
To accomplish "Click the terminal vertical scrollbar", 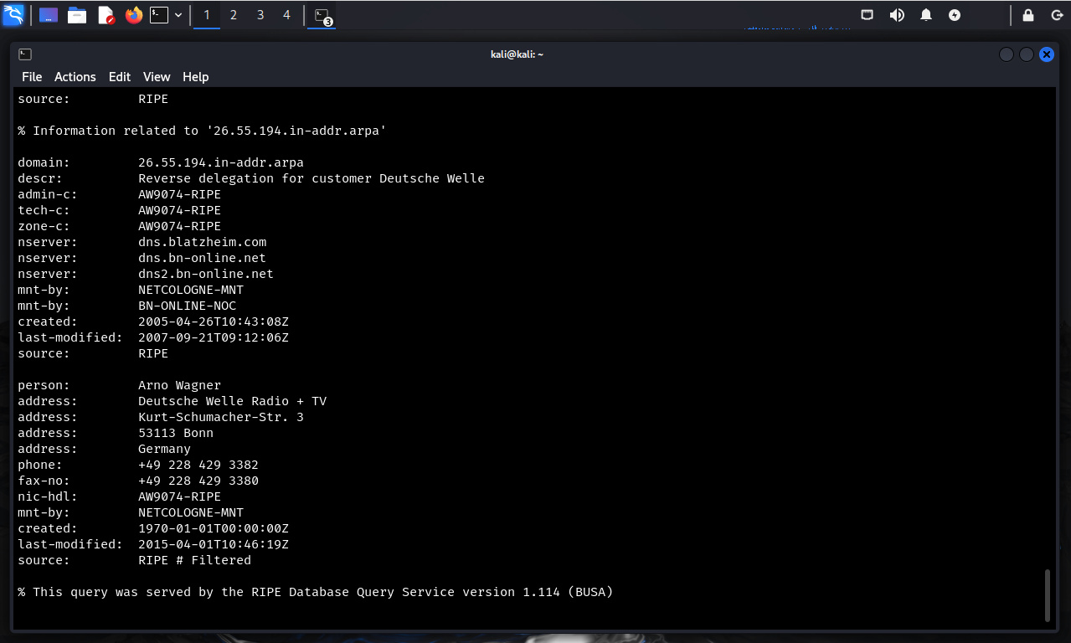I will coord(1047,594).
